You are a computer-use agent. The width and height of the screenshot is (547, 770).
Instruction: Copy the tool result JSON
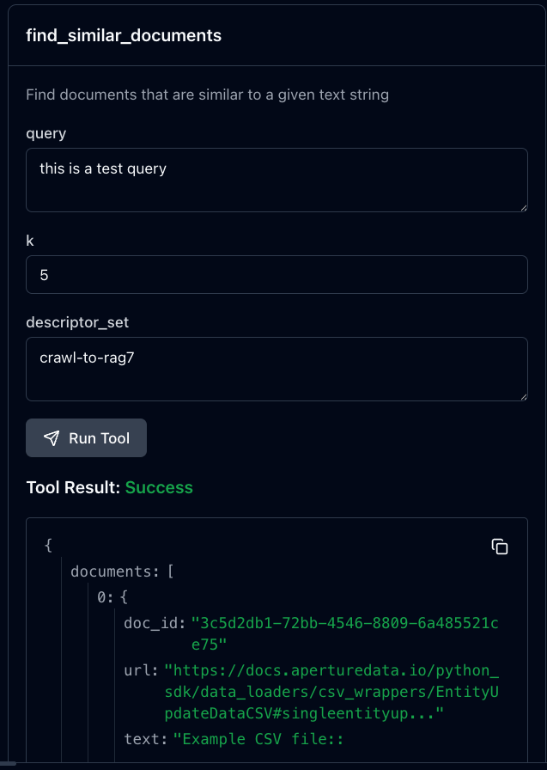coord(500,547)
